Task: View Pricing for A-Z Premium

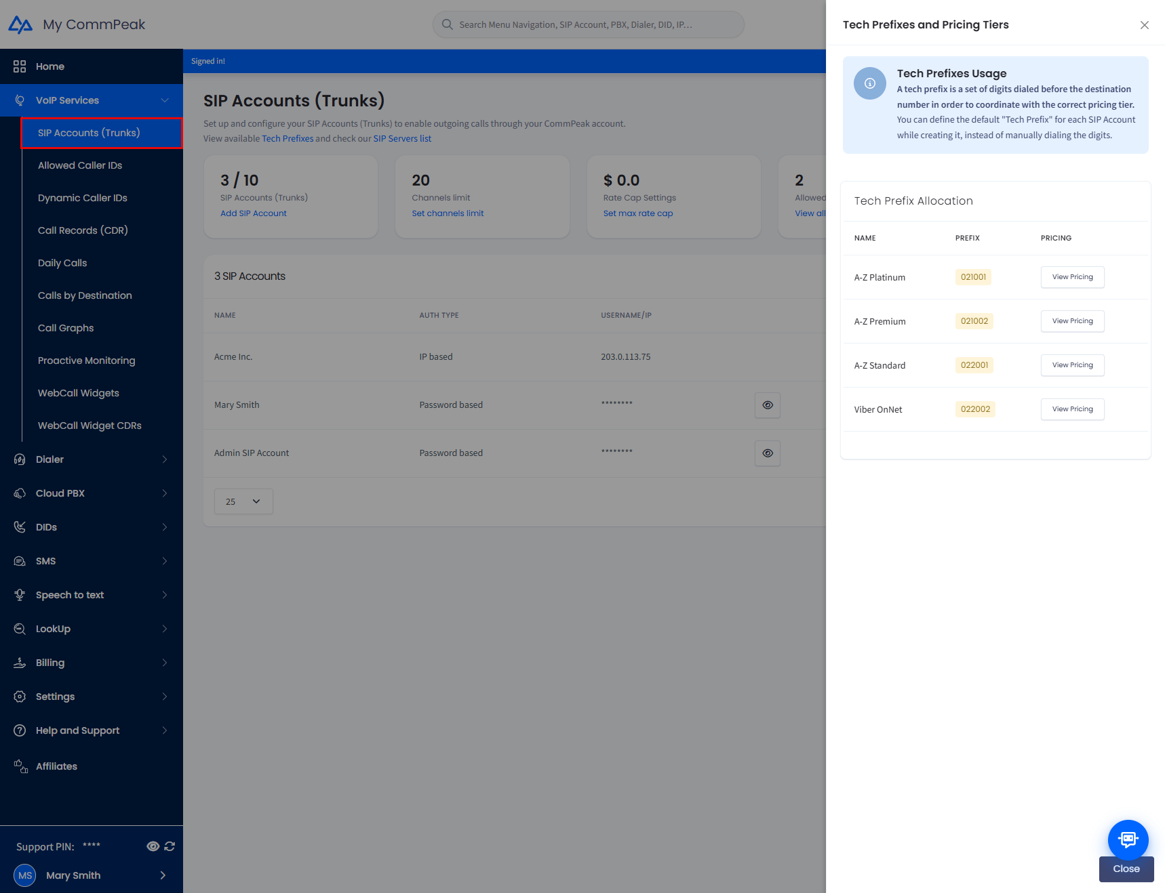Action: 1072,321
